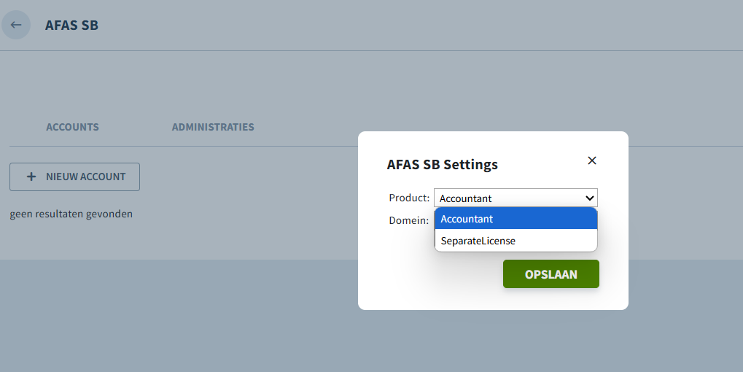Click the chevron arrow of Product dropdown
This screenshot has width=743, height=372.
[589, 198]
